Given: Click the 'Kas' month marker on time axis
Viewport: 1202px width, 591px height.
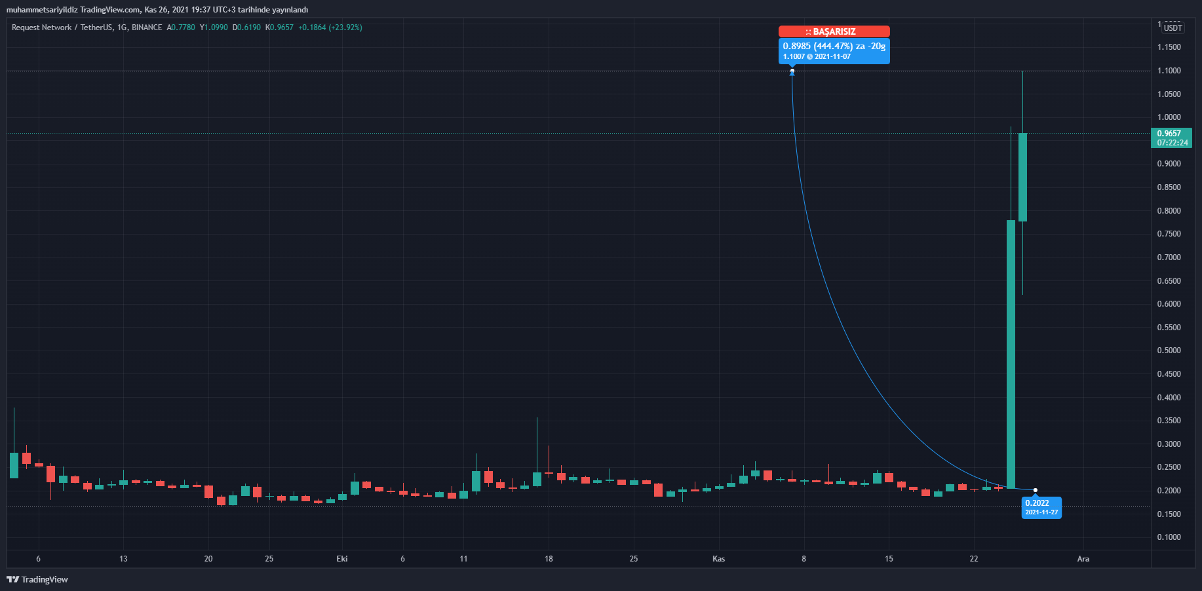Looking at the screenshot, I should (718, 559).
